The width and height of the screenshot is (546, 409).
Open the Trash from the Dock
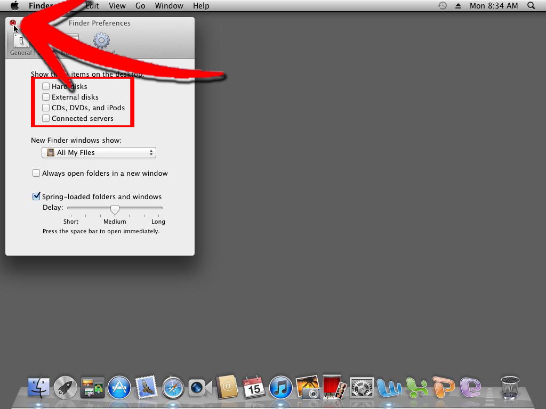509,387
